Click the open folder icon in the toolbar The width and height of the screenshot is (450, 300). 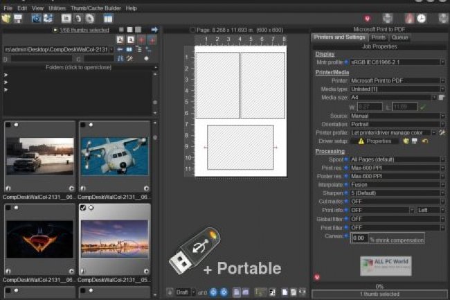click(6, 18)
